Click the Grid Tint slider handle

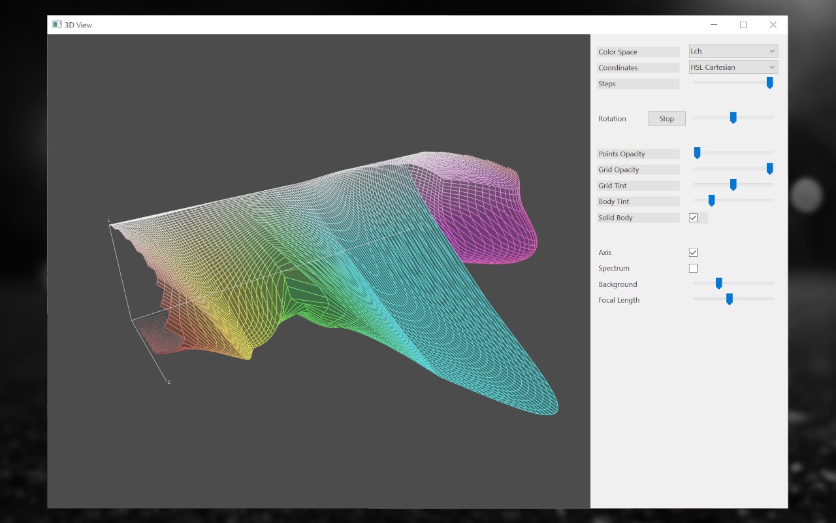[x=733, y=185]
